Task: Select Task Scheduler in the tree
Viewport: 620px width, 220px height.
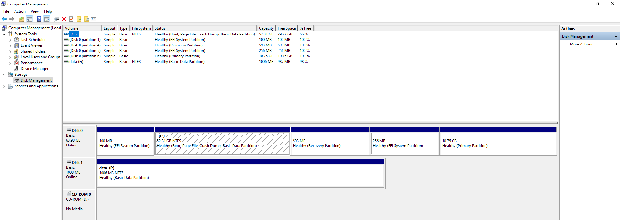Action: tap(33, 40)
